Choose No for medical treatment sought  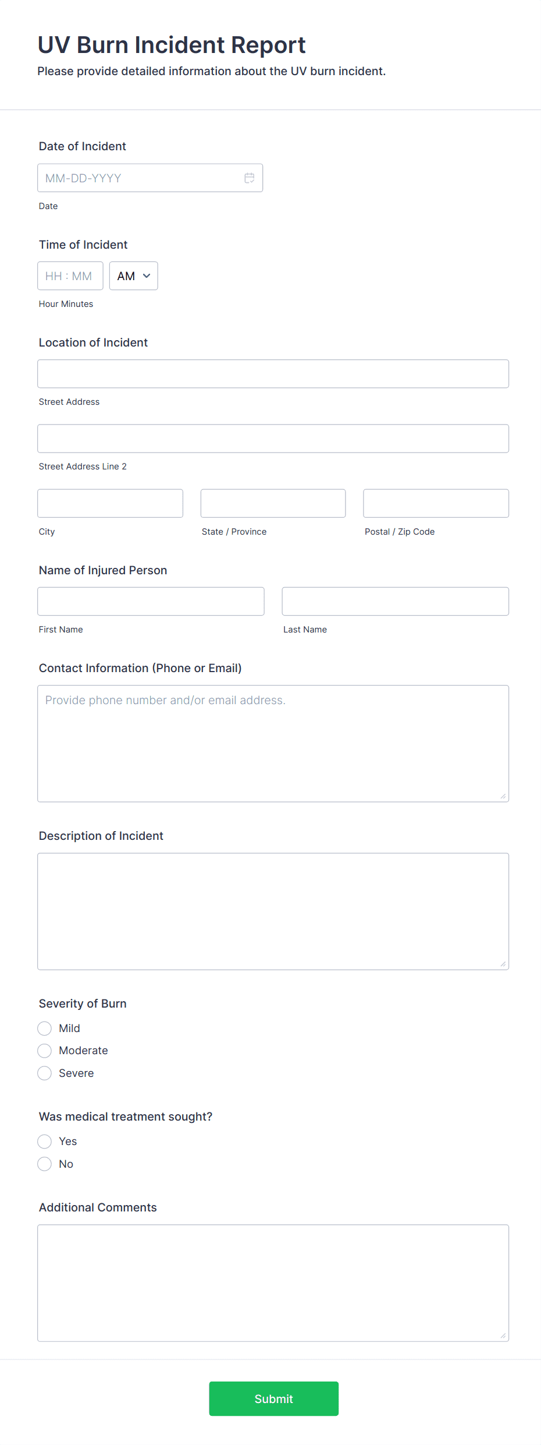44,1163
